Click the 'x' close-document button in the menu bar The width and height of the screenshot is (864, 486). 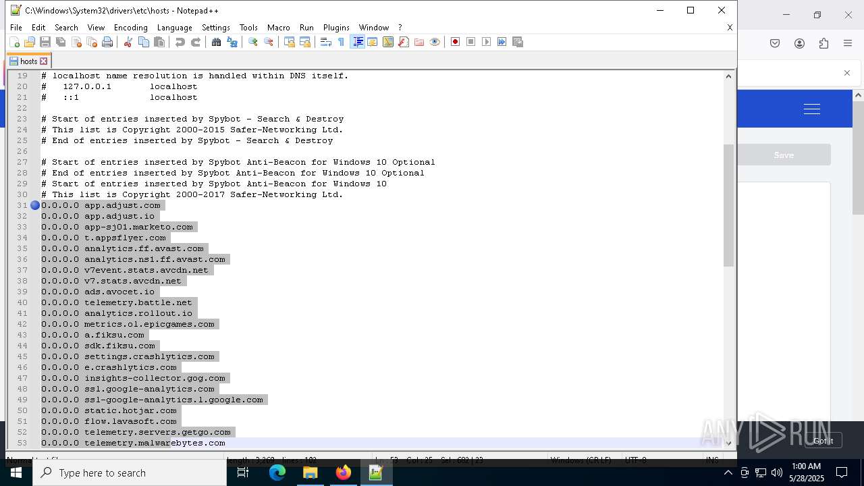pyautogui.click(x=730, y=28)
